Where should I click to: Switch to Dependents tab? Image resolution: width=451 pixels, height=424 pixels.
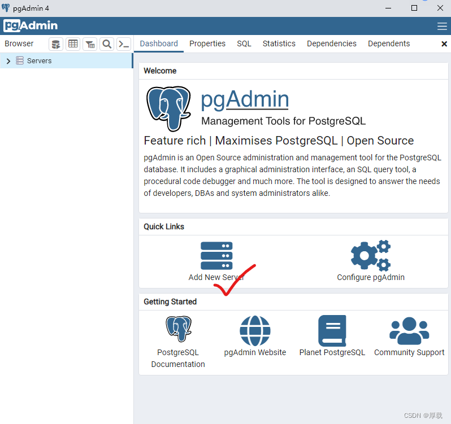(389, 43)
